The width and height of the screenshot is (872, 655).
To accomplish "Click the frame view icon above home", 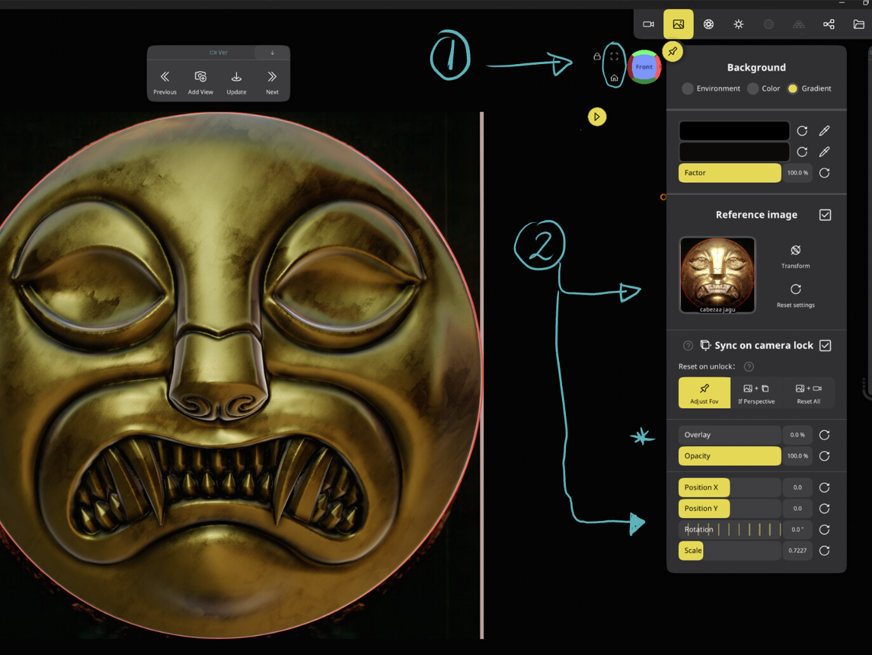I will pos(614,56).
